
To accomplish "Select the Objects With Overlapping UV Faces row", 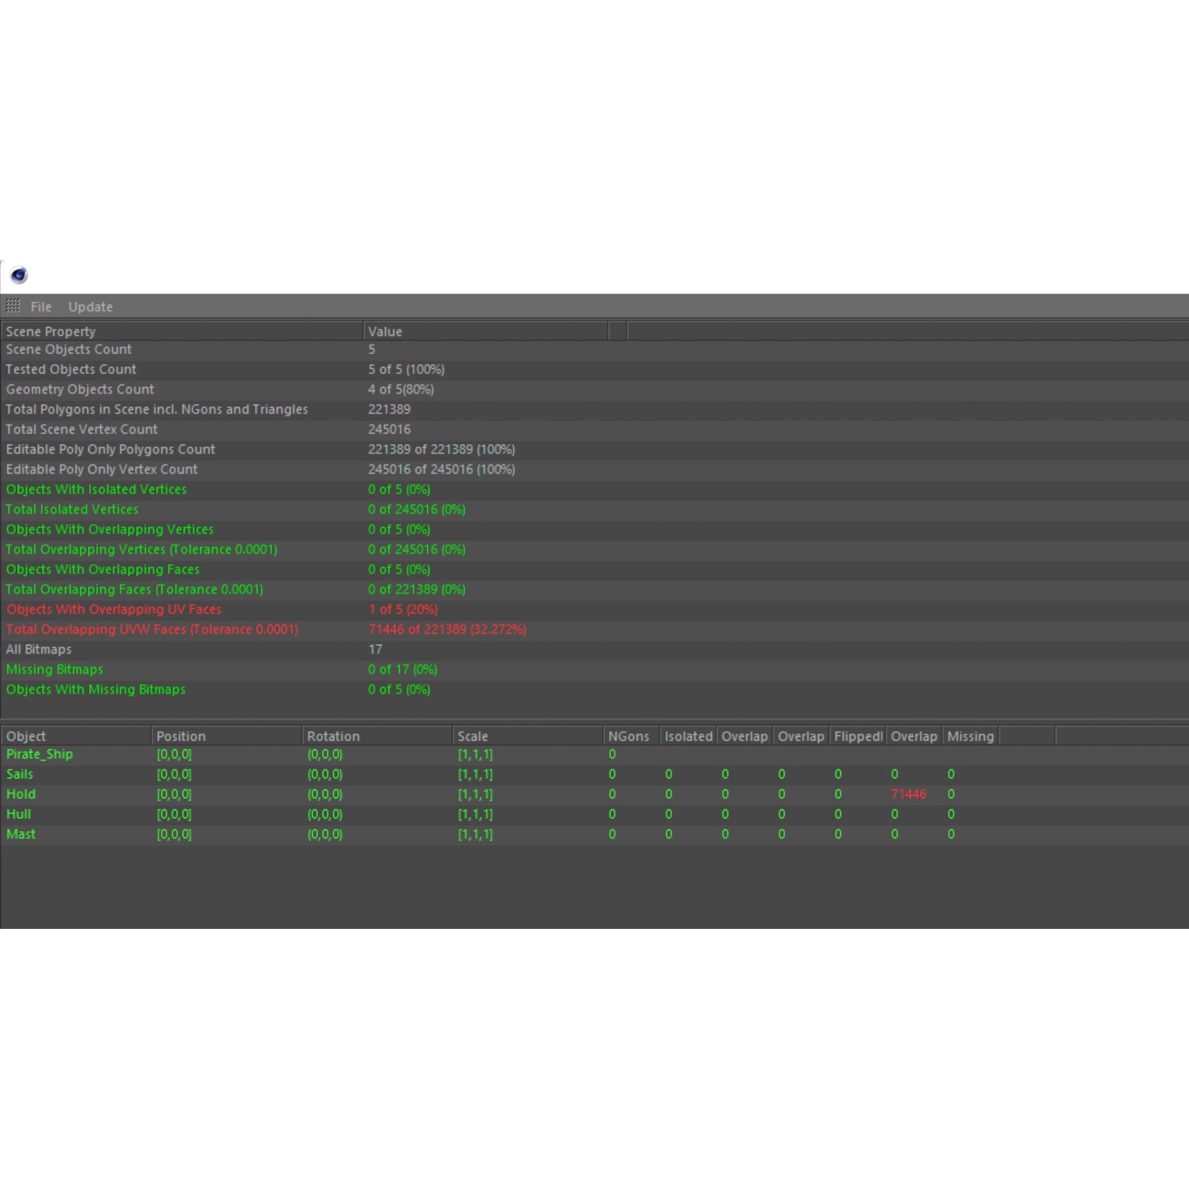I will (113, 609).
